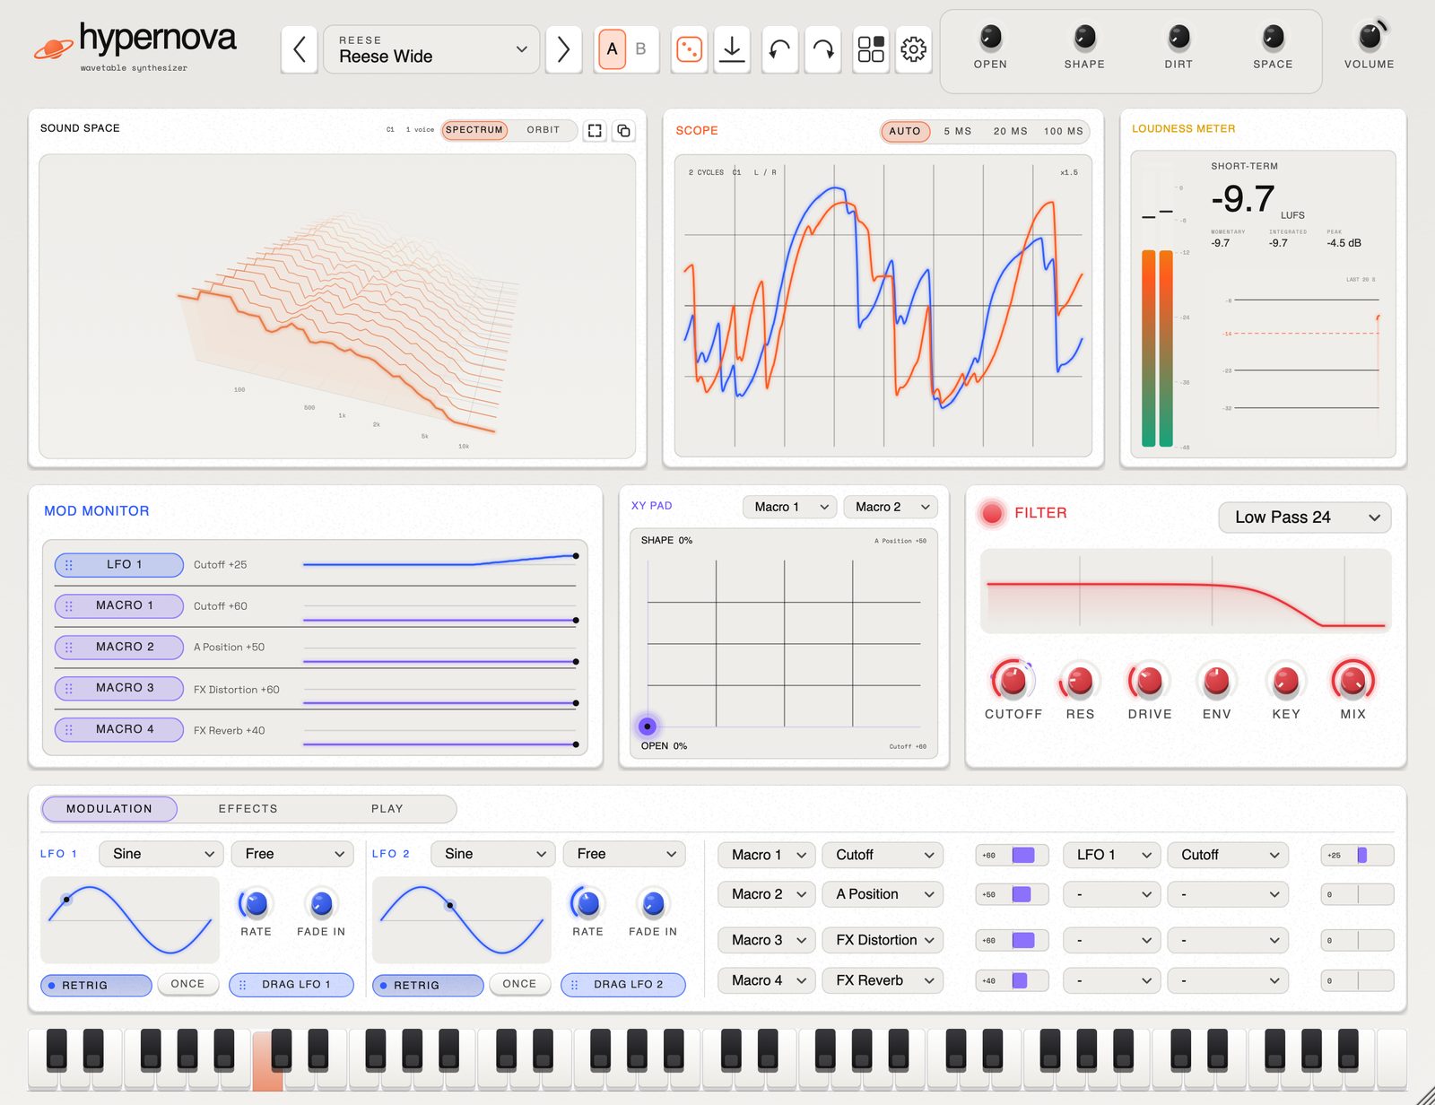Set scope time to 5 MS
The width and height of the screenshot is (1435, 1105).
958,131
